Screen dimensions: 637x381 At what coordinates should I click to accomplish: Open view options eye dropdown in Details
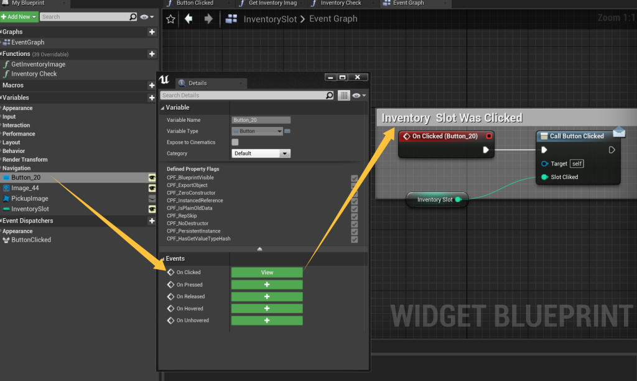[x=359, y=95]
